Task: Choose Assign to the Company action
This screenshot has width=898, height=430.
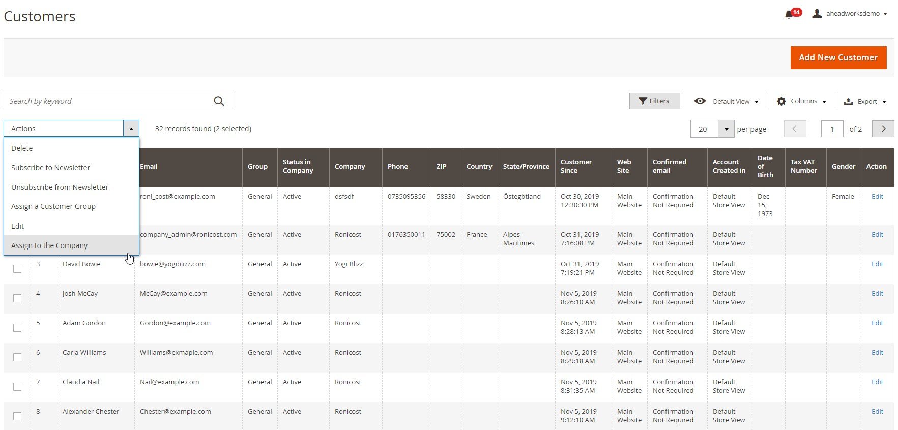Action: pos(71,245)
